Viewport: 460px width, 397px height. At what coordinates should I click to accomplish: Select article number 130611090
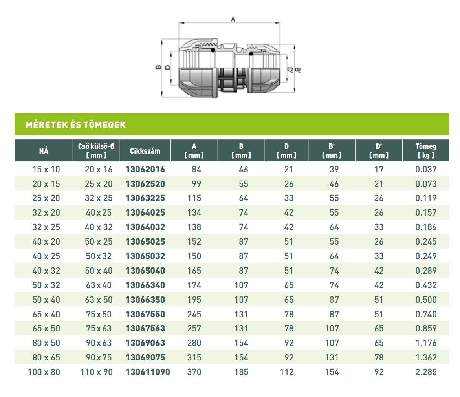[148, 372]
